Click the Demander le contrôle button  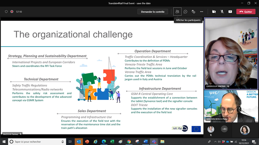coord(153,11)
